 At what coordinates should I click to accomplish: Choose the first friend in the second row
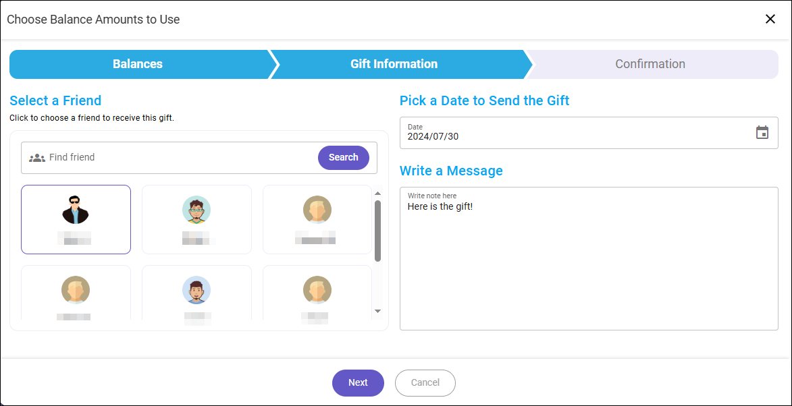pyautogui.click(x=76, y=293)
